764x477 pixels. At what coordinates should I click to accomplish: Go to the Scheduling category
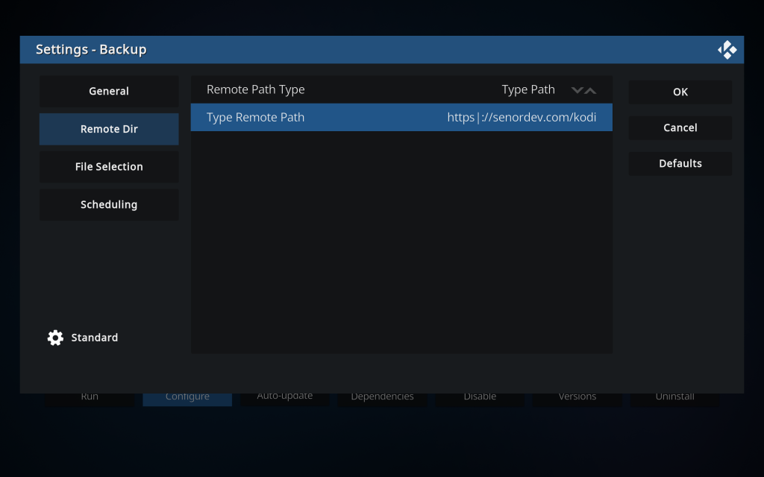coord(109,204)
